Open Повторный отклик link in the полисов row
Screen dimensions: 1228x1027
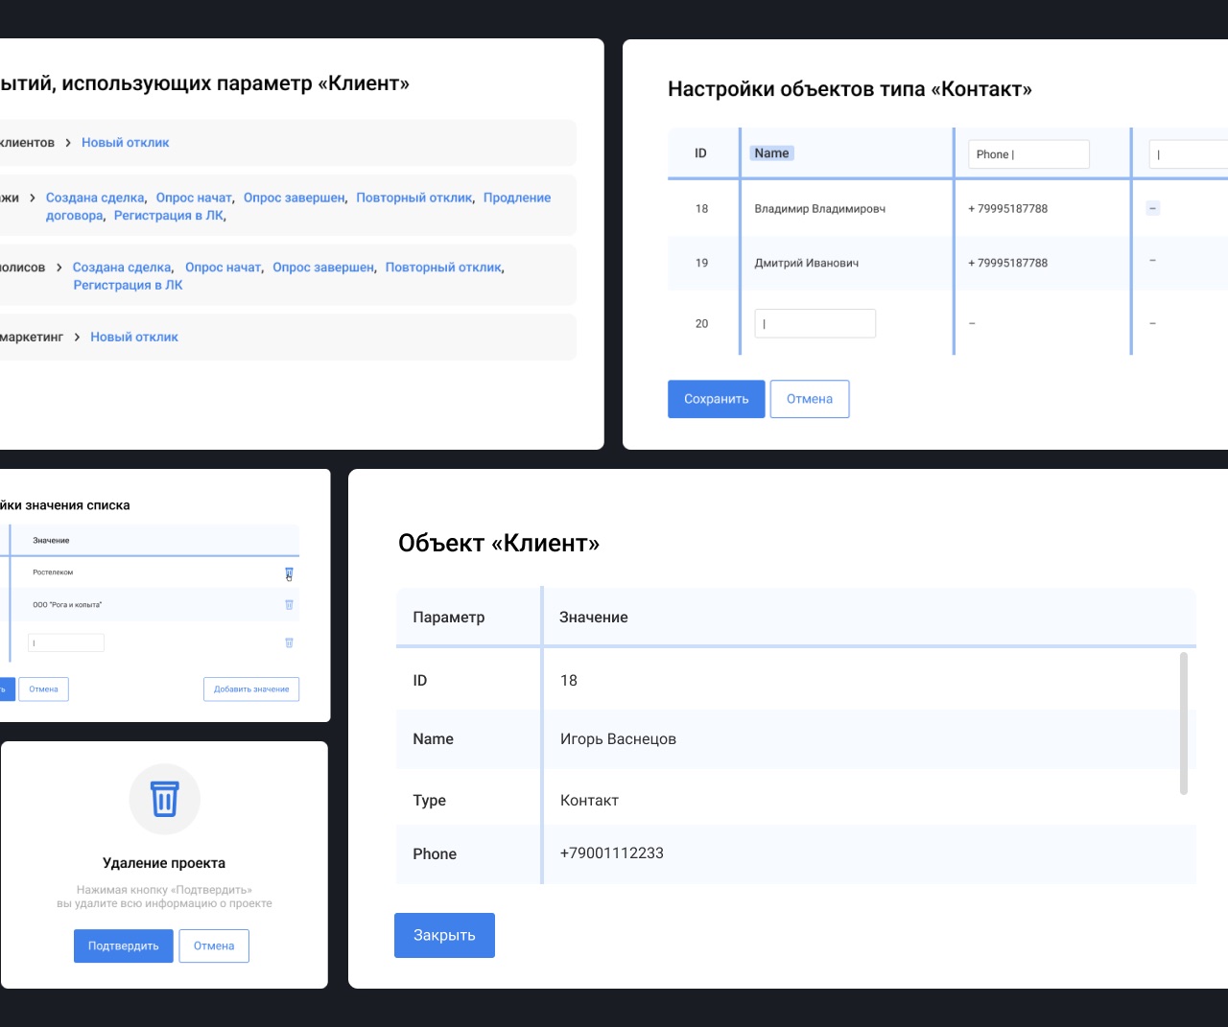(x=443, y=268)
